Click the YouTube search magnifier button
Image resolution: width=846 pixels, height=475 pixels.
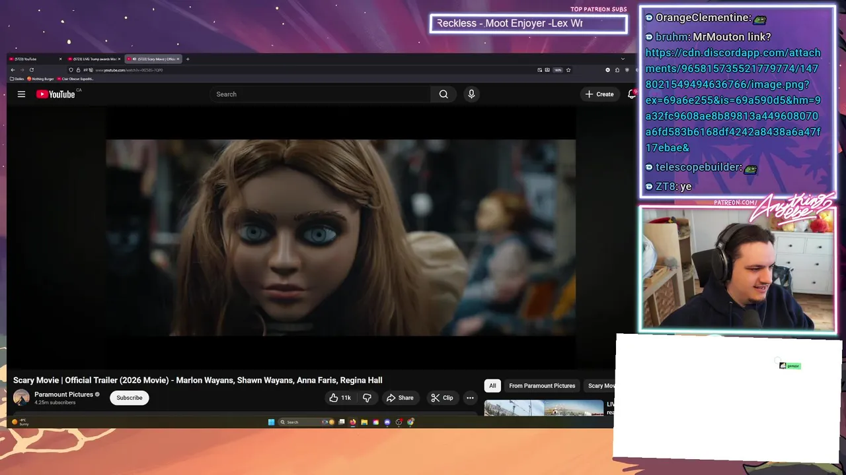tap(443, 94)
